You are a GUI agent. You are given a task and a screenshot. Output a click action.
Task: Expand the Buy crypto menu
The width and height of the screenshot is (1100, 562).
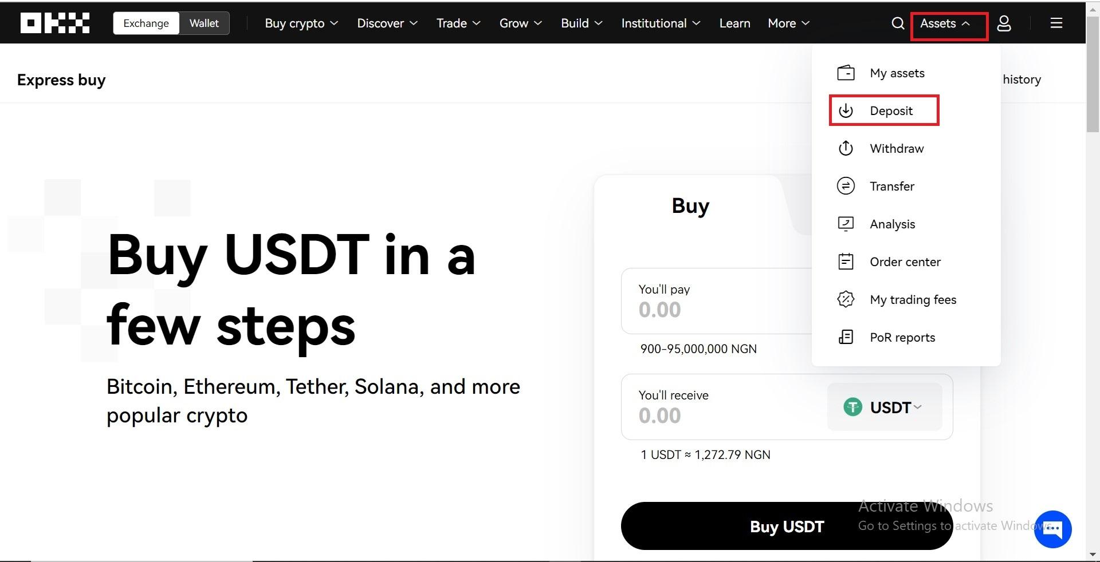(301, 23)
